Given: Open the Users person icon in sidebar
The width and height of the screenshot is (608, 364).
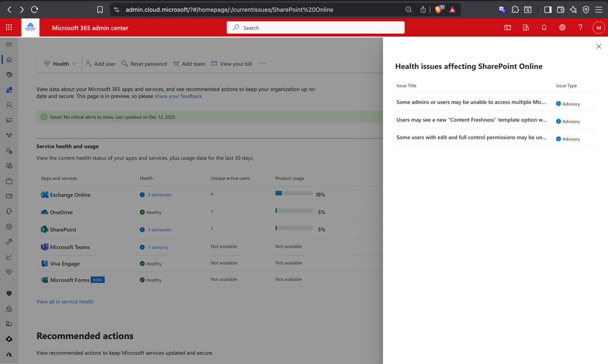Looking at the screenshot, I should [x=9, y=105].
